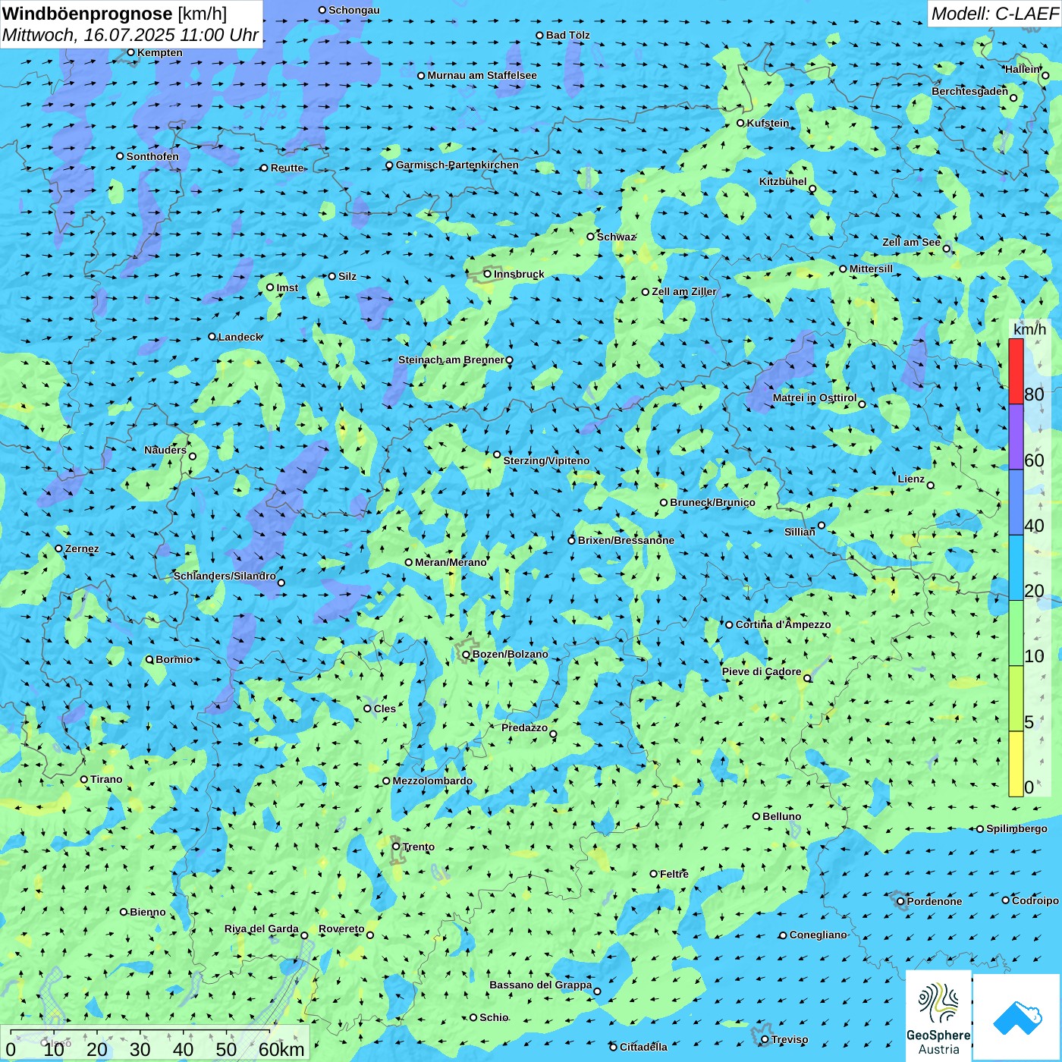This screenshot has width=1062, height=1062.
Task: Pick the light blue 20–40 km/h legend swatch
Action: pos(1016,568)
